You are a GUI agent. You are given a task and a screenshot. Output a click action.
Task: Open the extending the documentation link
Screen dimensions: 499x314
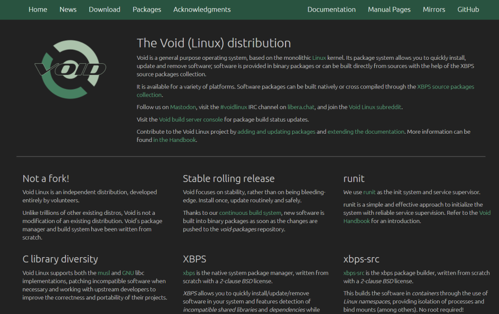coord(365,132)
